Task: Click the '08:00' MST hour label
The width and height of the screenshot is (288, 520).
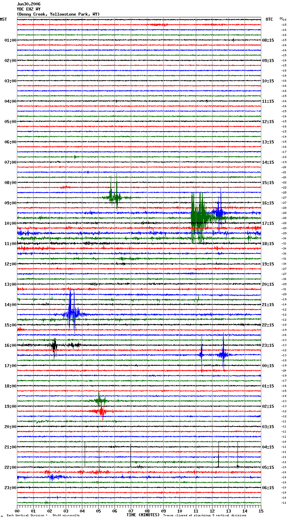Action: tap(10, 183)
